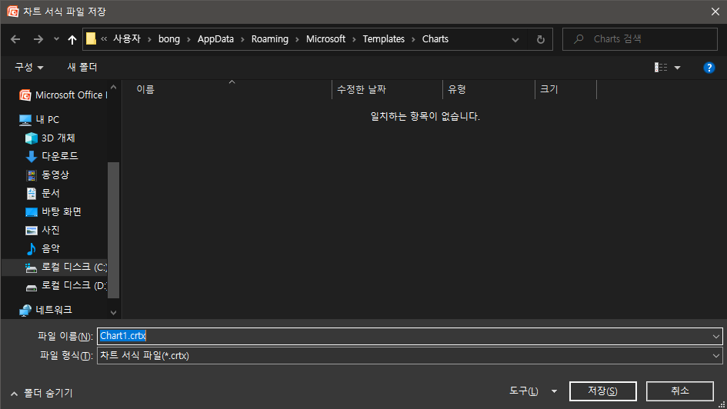Open the recent locations dropdown arrow
The height and width of the screenshot is (409, 727).
click(56, 39)
